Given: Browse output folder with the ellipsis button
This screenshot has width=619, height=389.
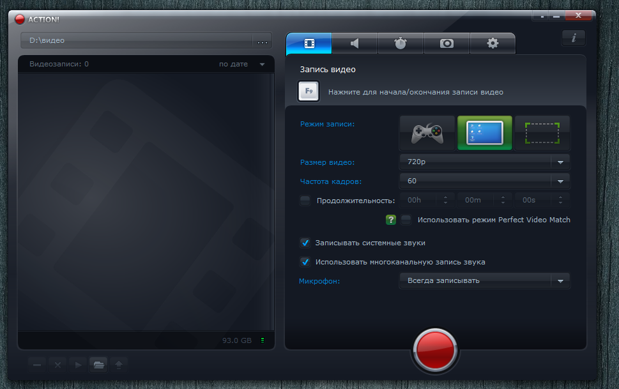Looking at the screenshot, I should click(x=263, y=41).
